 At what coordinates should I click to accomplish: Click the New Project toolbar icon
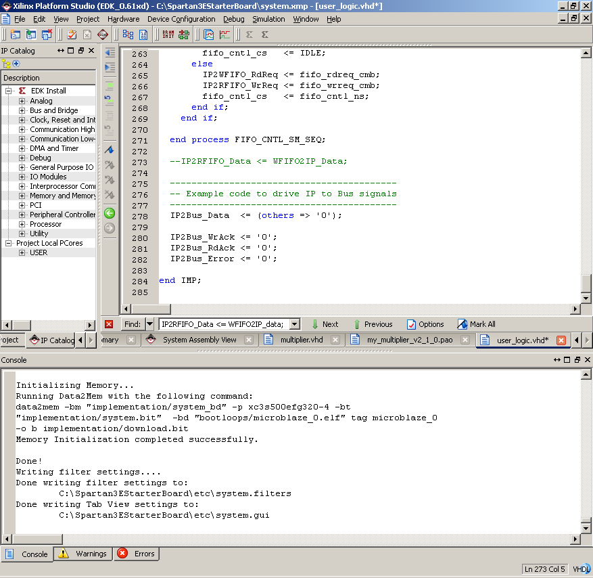(16, 35)
